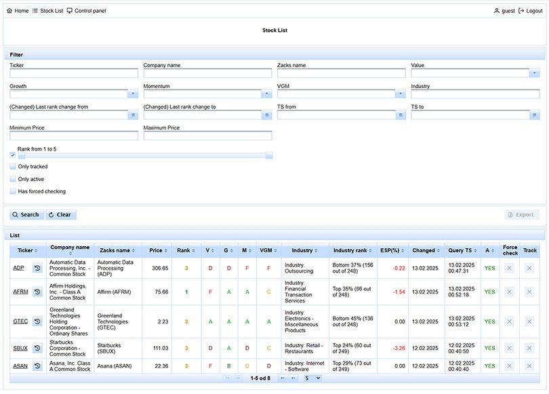Toggle Force check for the AFRM row
Image resolution: width=549 pixels, height=394 pixels.
tap(509, 292)
